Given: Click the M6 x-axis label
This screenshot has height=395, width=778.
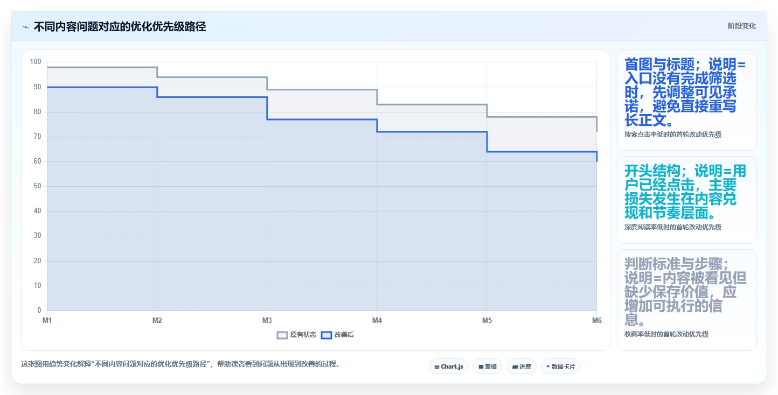Looking at the screenshot, I should tap(596, 321).
